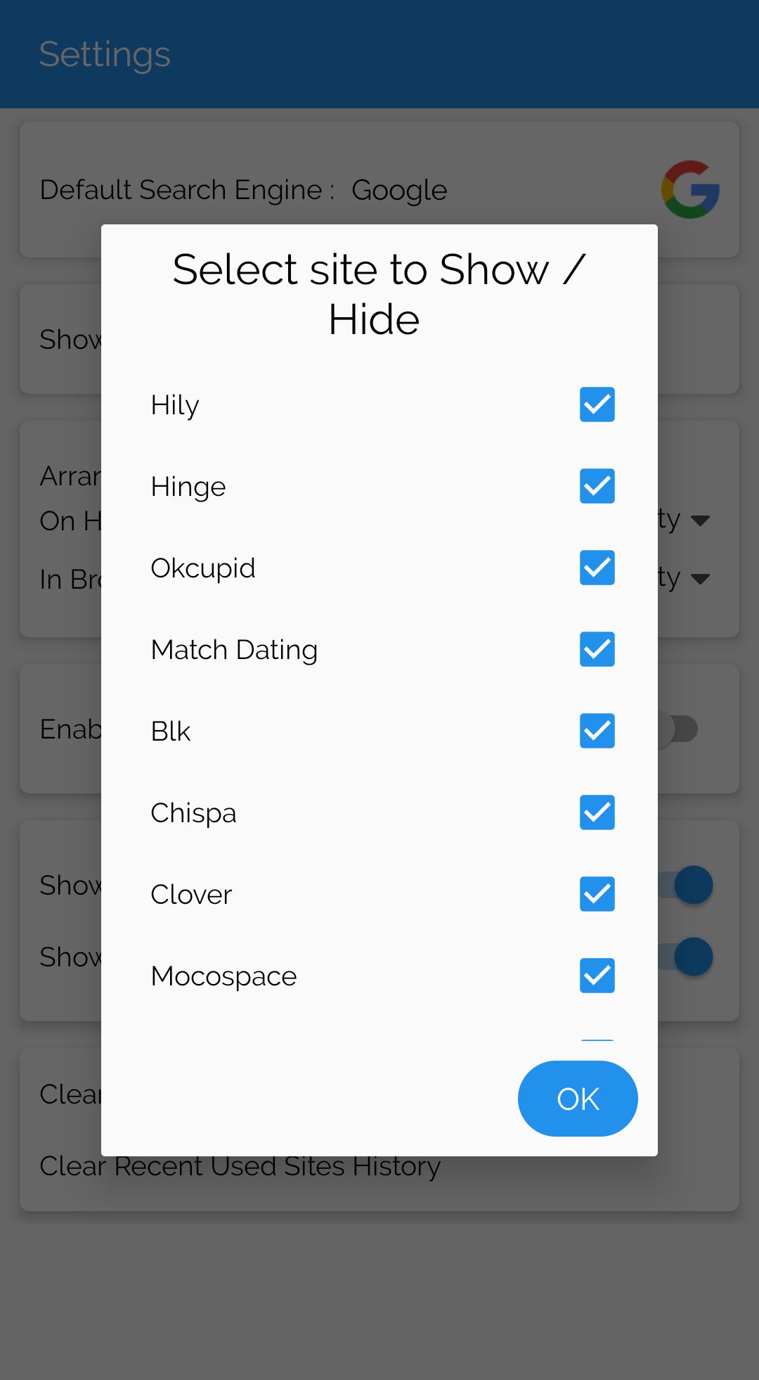
Task: Toggle the Mocospace checkbox
Action: [x=597, y=976]
